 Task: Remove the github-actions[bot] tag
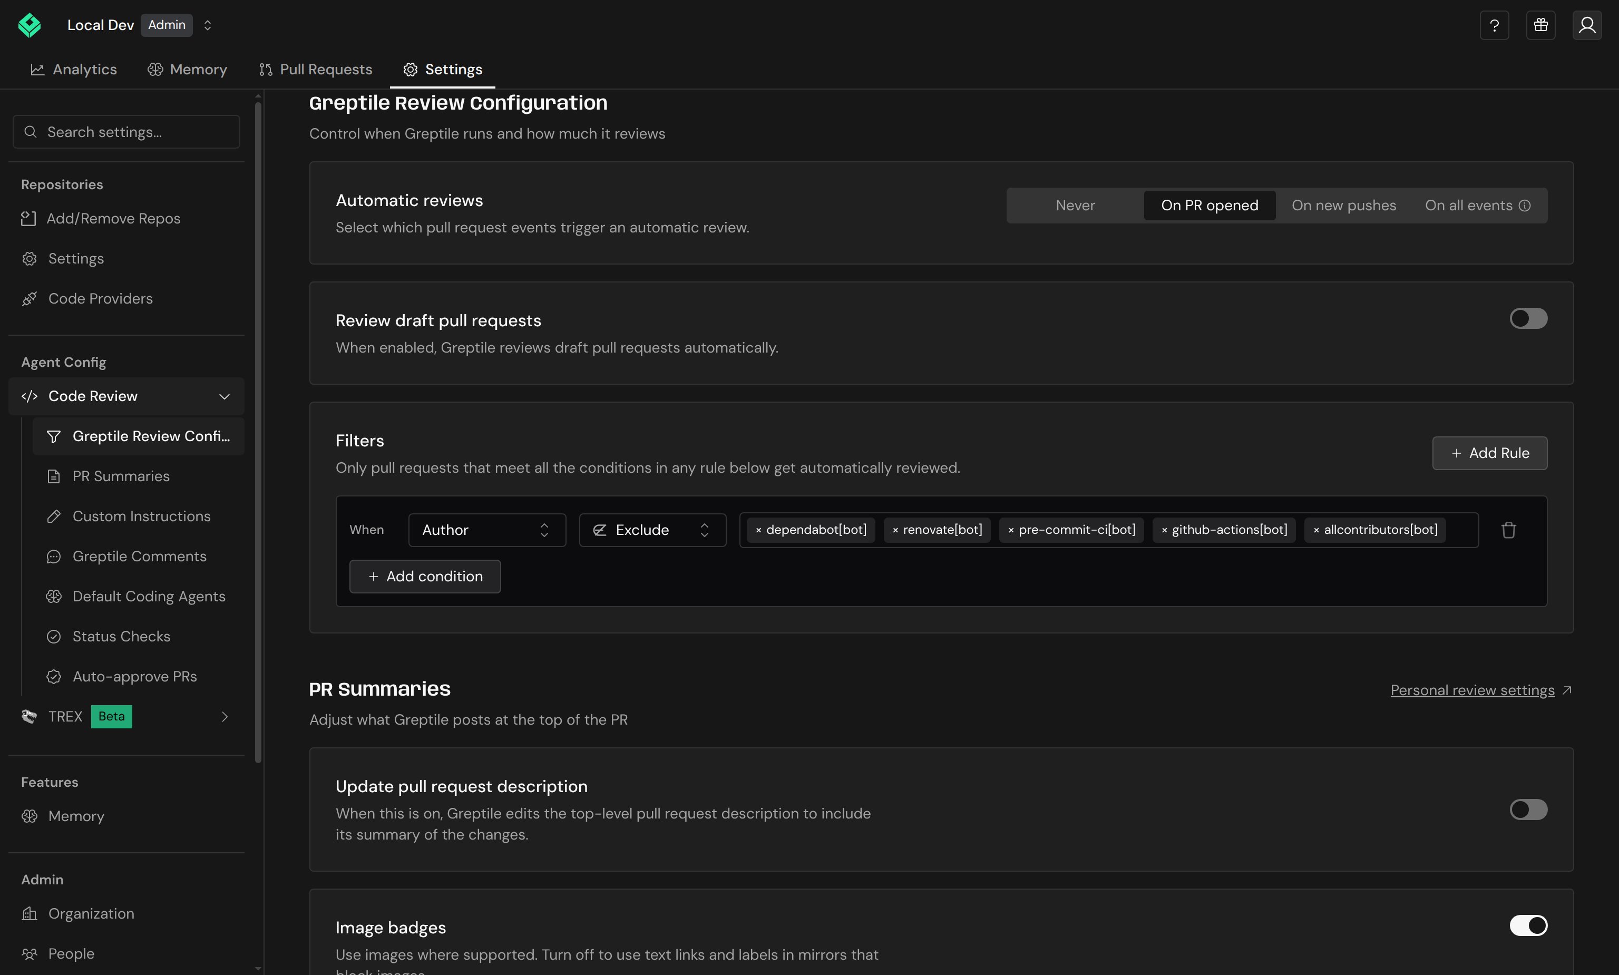point(1165,530)
